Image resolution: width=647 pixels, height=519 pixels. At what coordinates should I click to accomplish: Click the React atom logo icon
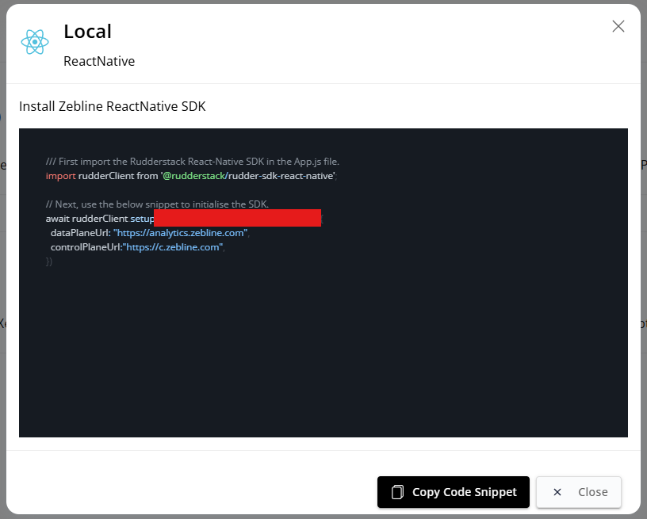pyautogui.click(x=35, y=42)
